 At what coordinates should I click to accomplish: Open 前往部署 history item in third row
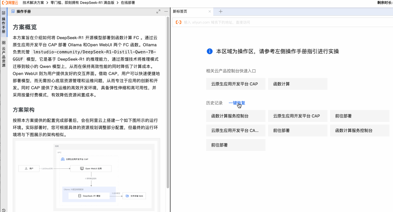tap(236, 145)
